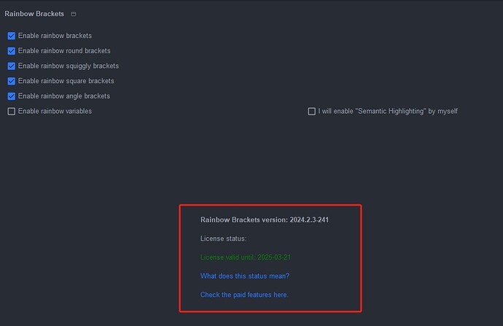Uncheck Enable rainbow brackets
Image resolution: width=503 pixels, height=326 pixels.
pos(12,36)
